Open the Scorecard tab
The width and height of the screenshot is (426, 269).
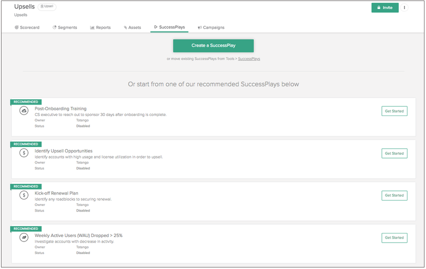pyautogui.click(x=27, y=27)
